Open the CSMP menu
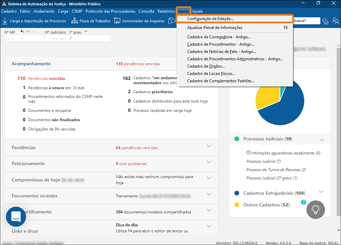Image resolution: width=341 pixels, height=245 pixels. (77, 11)
